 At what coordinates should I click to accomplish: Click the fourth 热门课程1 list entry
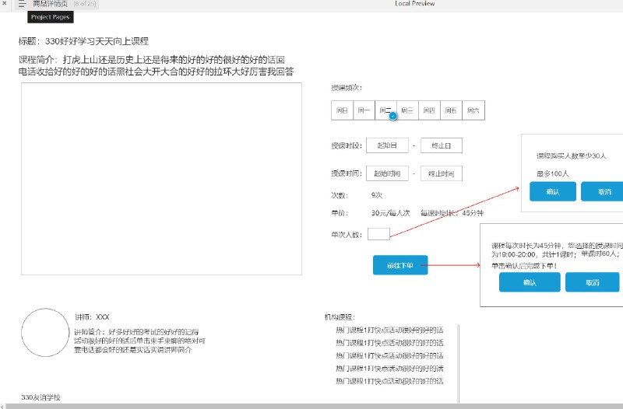pyautogui.click(x=389, y=368)
